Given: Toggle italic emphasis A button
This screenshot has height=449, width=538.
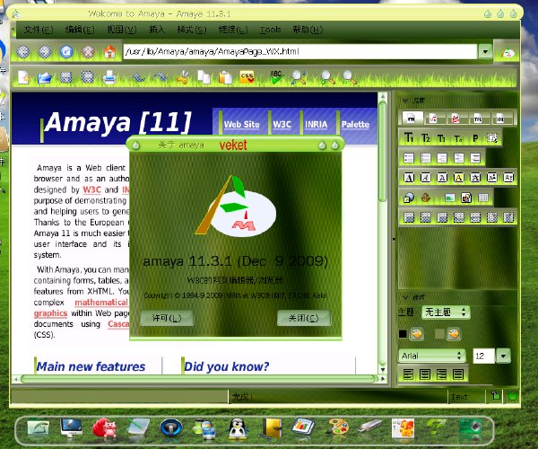Looking at the screenshot, I should coord(425,178).
